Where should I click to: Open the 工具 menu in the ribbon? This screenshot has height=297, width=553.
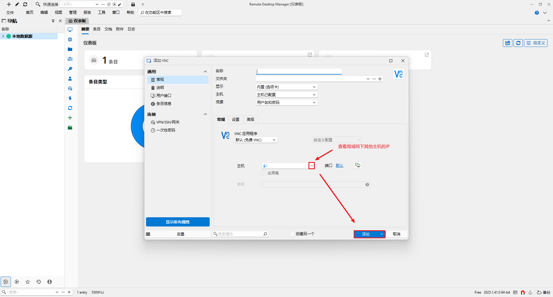click(x=101, y=12)
